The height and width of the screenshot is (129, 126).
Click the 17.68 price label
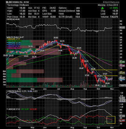coord(87,75)
